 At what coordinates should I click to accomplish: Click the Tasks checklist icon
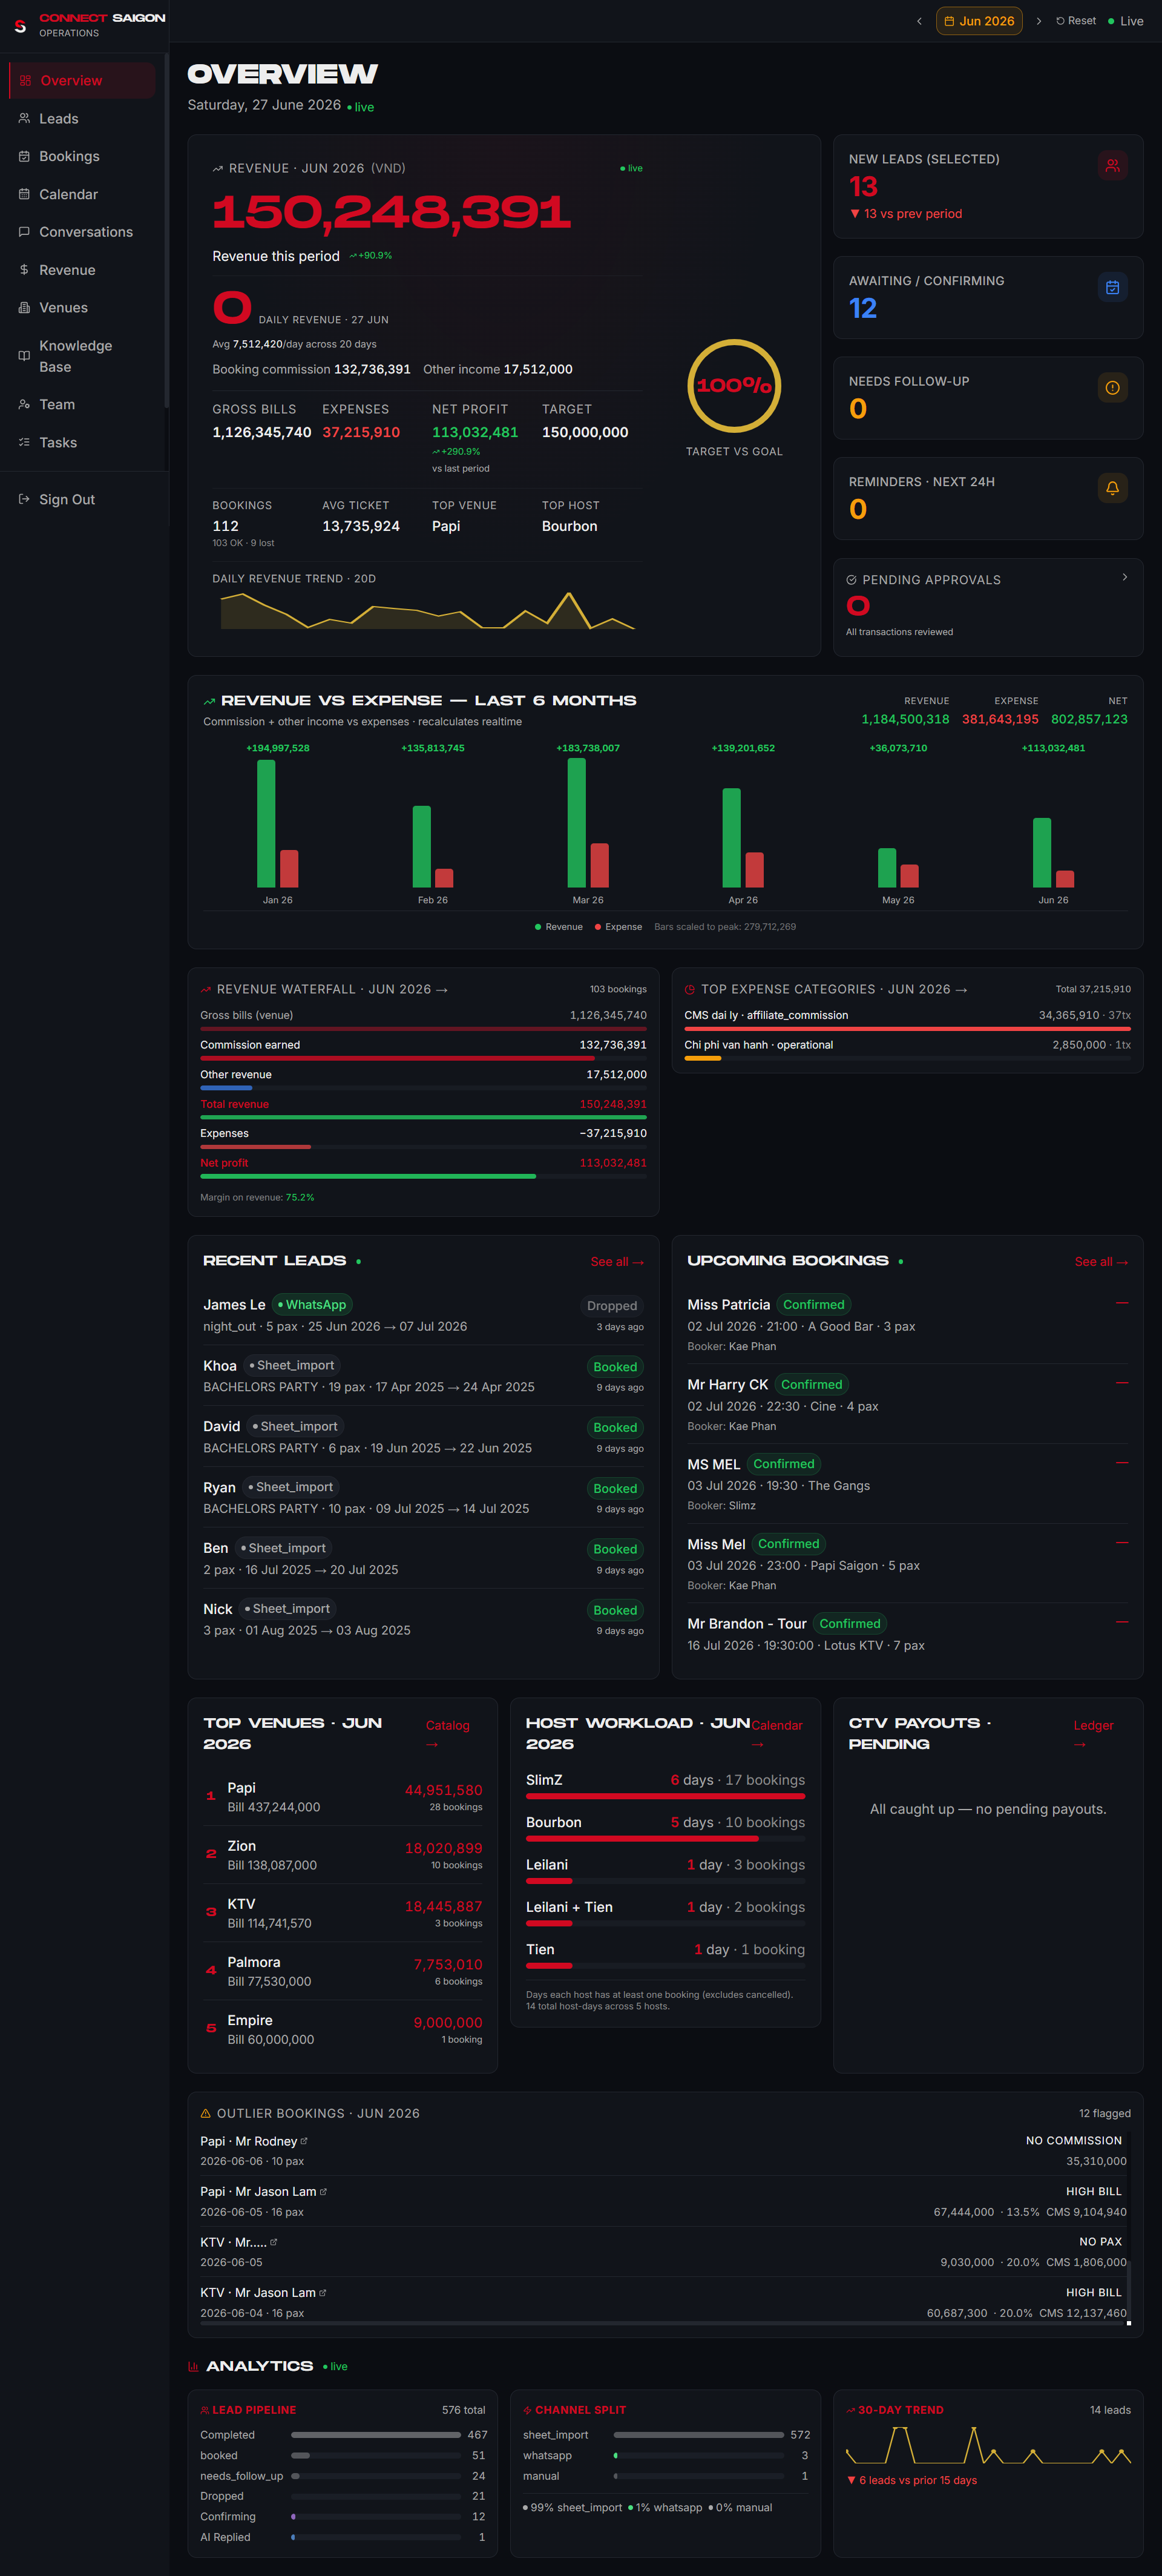[24, 443]
